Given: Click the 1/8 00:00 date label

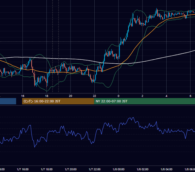Looking at the screenshot, I should 118,169.
